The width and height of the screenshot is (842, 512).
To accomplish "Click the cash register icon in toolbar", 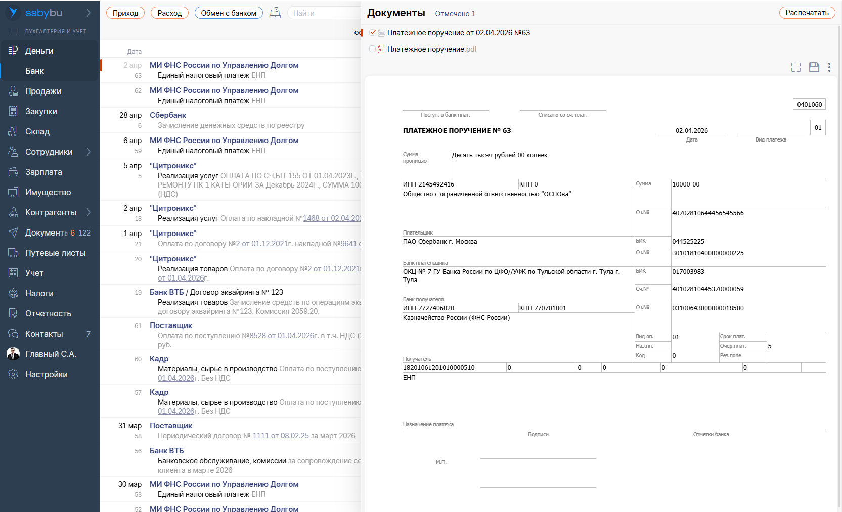I will tap(275, 13).
